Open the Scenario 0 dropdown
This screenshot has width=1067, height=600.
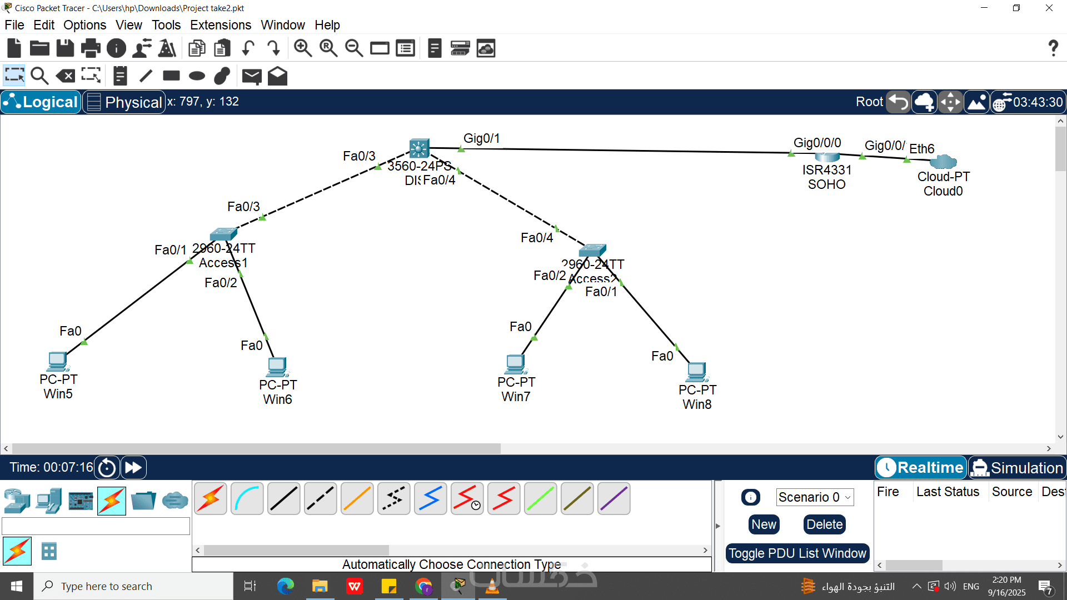814,497
